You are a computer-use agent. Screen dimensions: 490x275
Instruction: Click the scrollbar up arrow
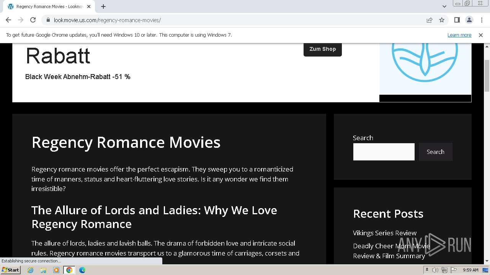click(487, 46)
